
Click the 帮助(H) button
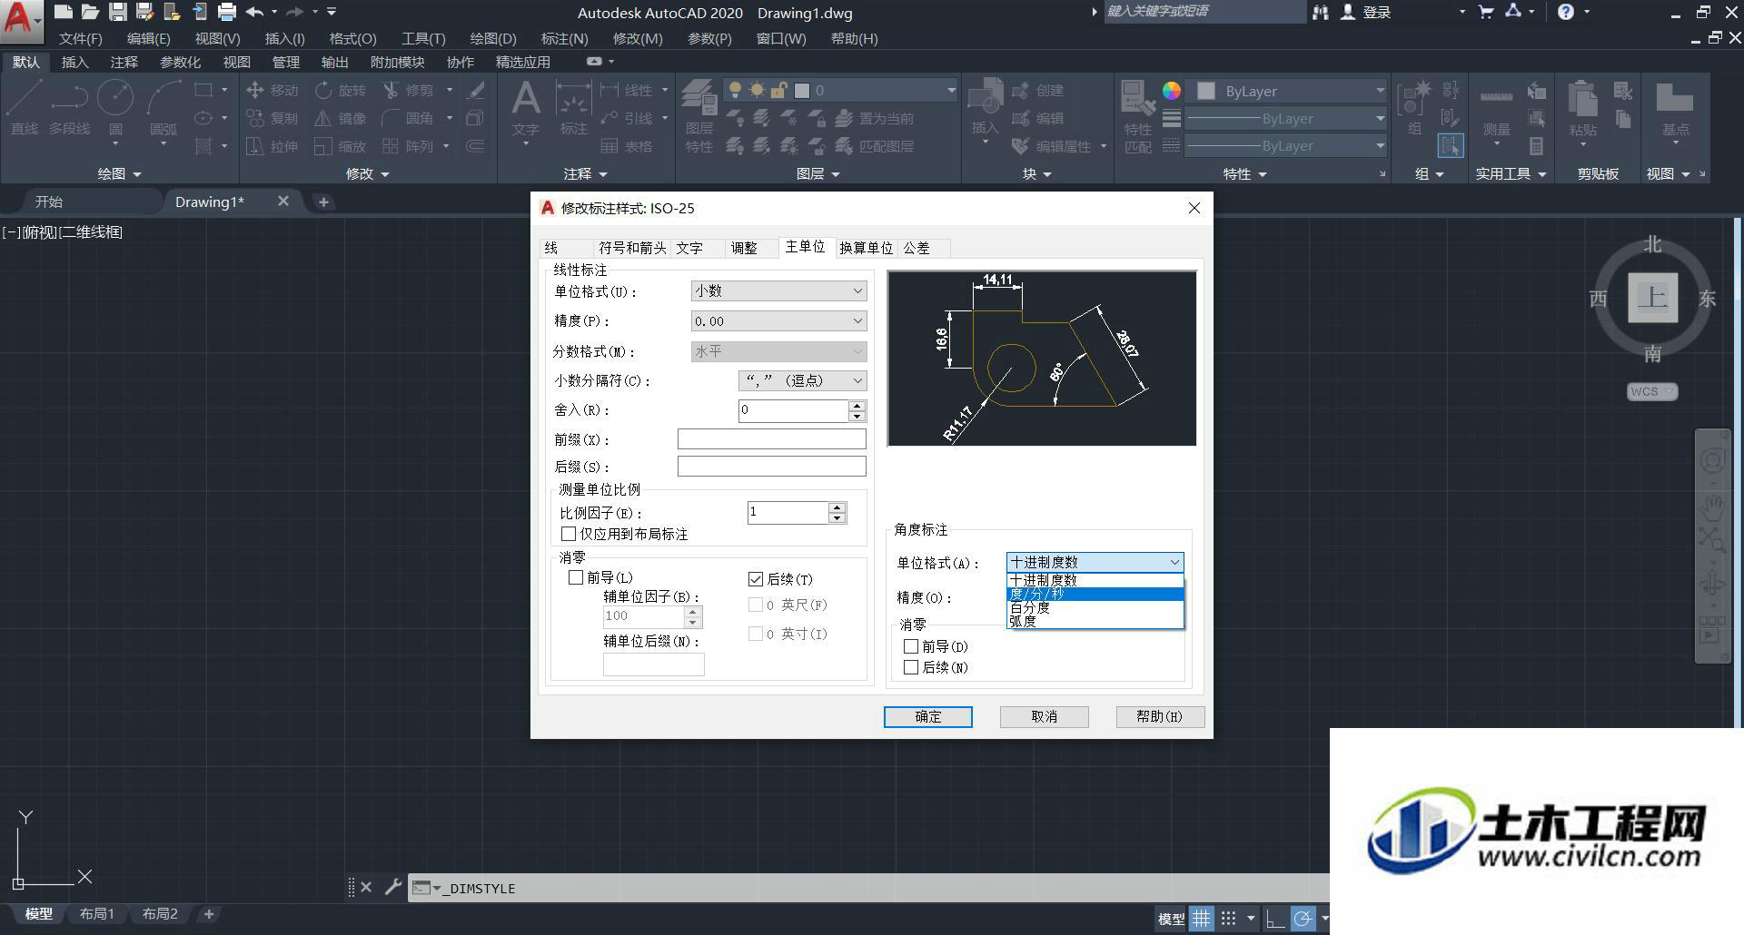pos(1160,716)
